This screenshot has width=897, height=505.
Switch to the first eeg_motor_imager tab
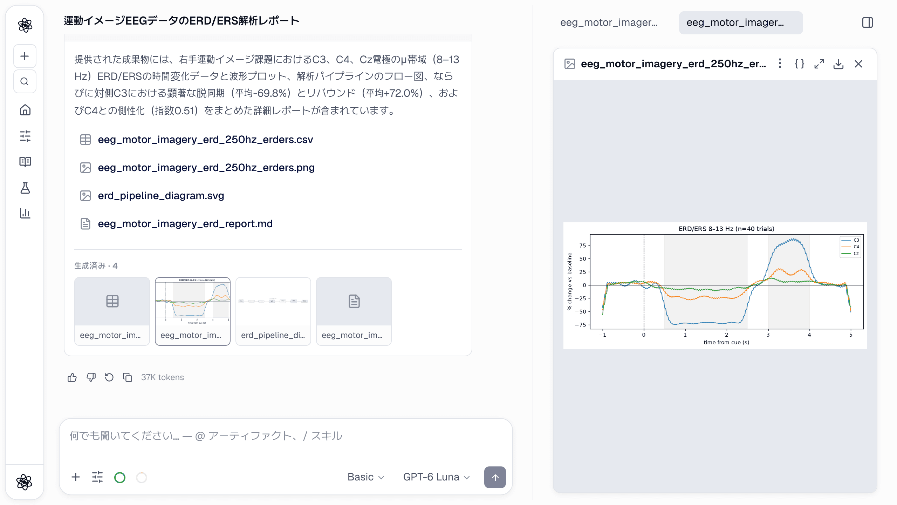pyautogui.click(x=609, y=22)
